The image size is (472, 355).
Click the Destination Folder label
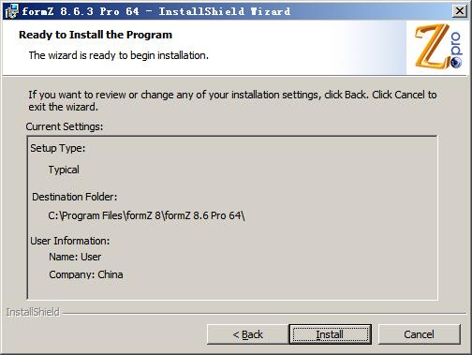75,197
